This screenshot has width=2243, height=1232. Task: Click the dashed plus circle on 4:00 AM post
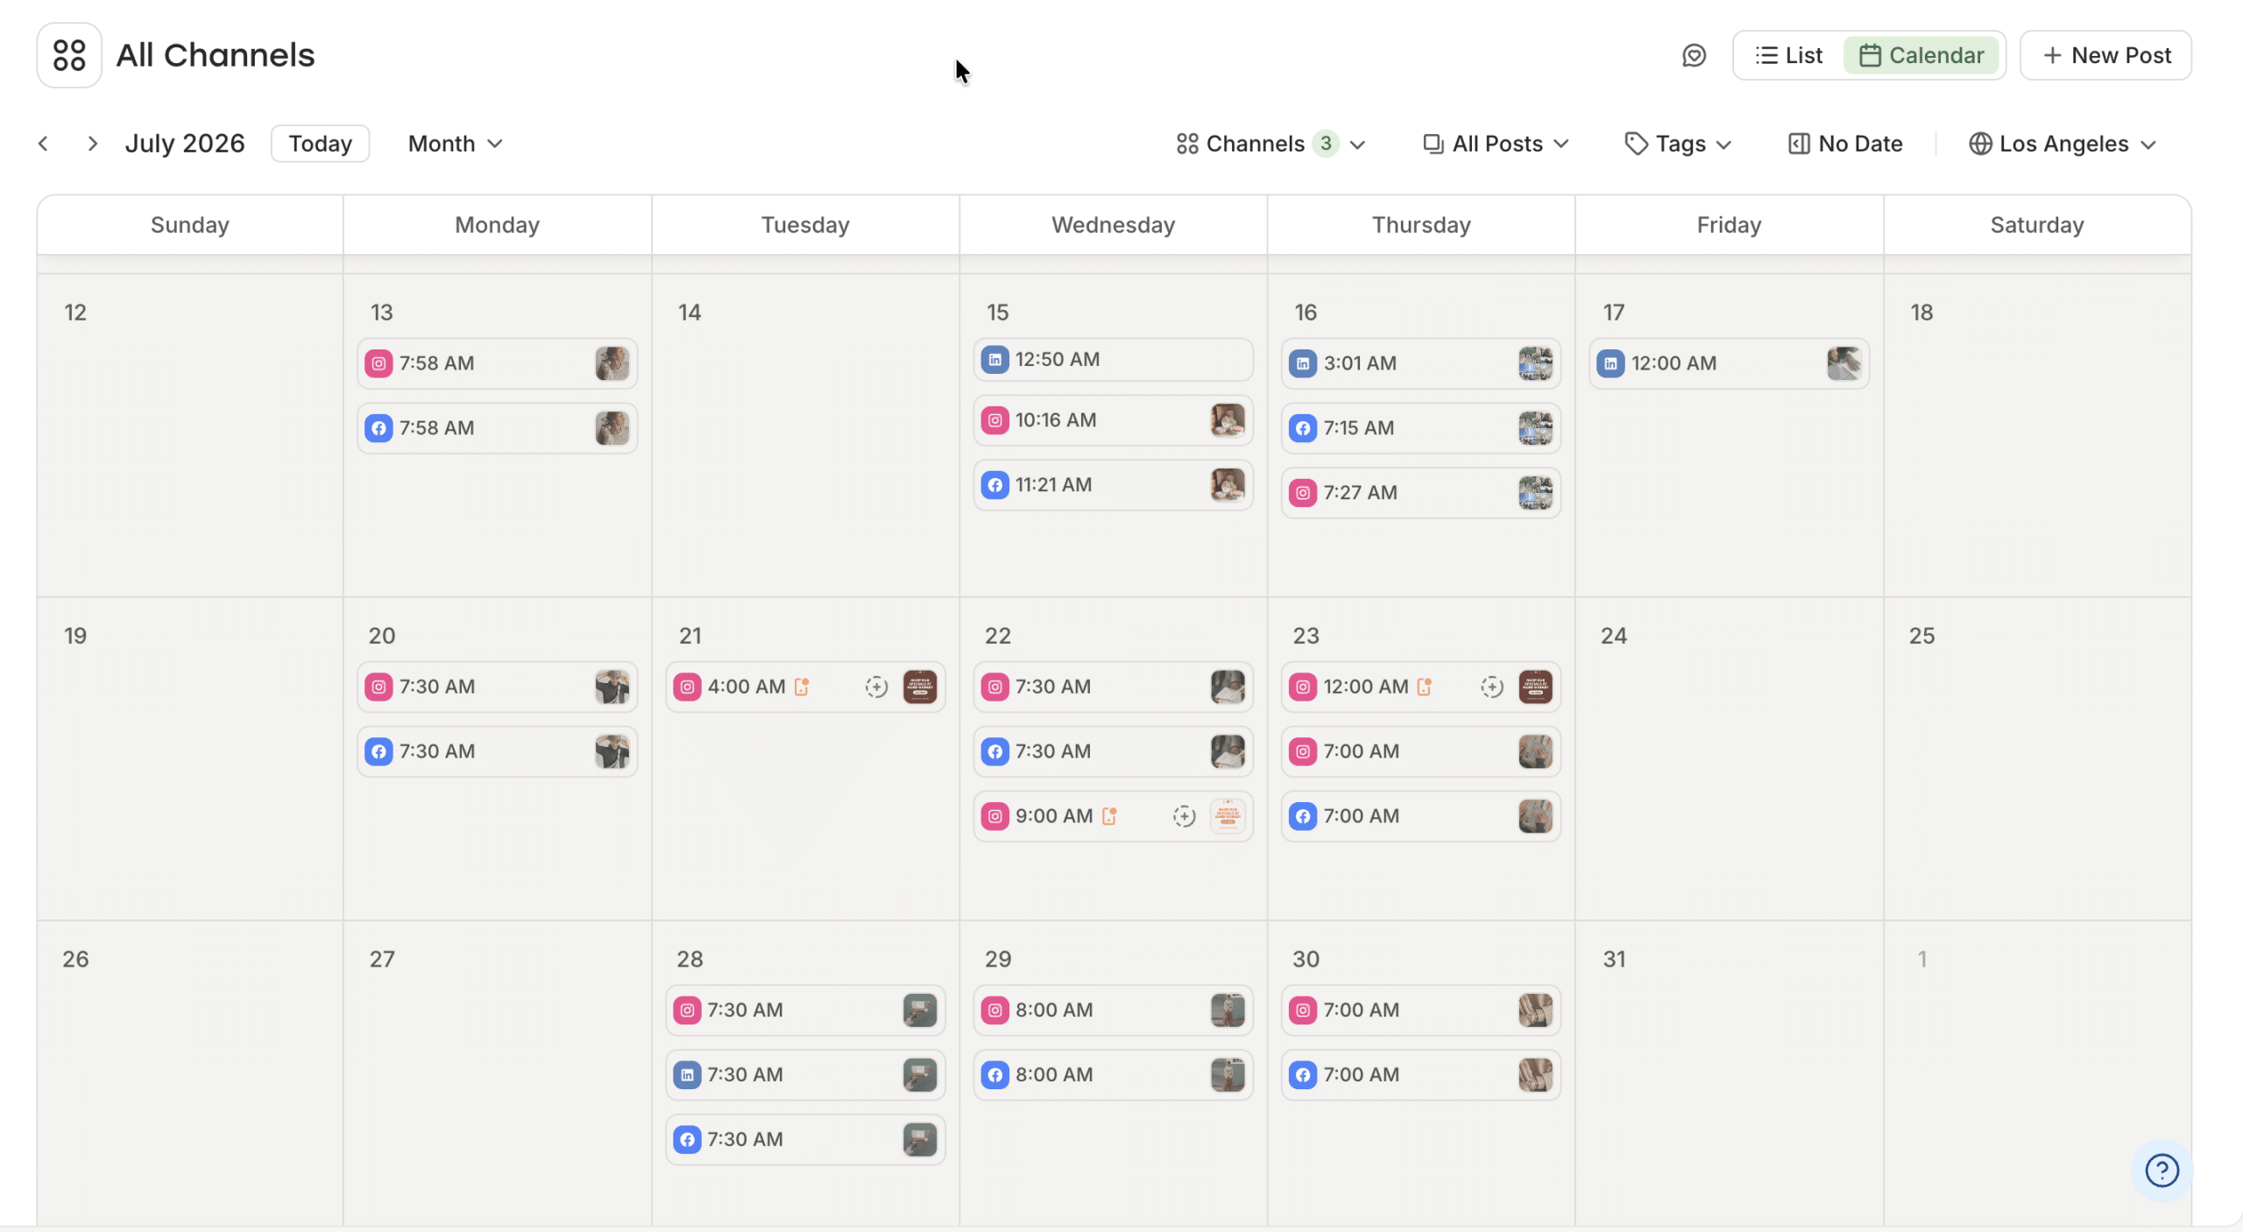(876, 687)
